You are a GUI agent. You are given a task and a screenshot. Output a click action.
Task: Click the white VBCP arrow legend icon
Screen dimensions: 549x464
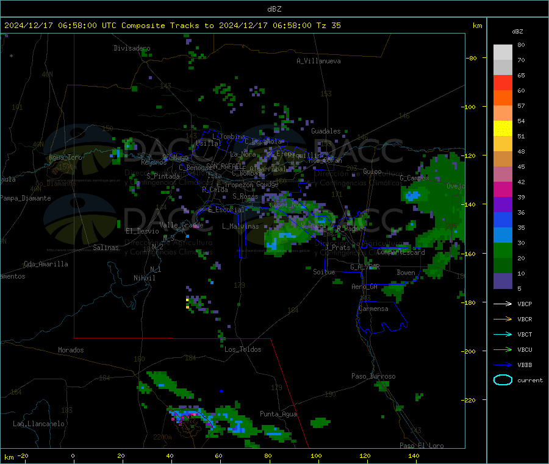point(503,304)
